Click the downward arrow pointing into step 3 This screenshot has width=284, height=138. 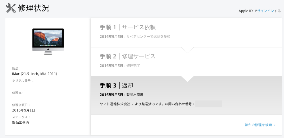pos(187,79)
